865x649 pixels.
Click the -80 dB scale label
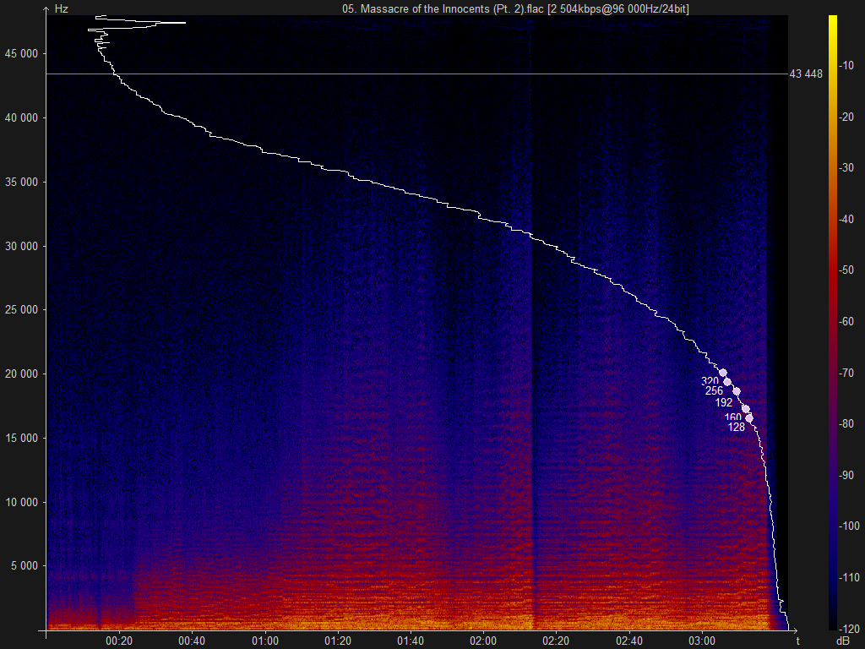(846, 424)
